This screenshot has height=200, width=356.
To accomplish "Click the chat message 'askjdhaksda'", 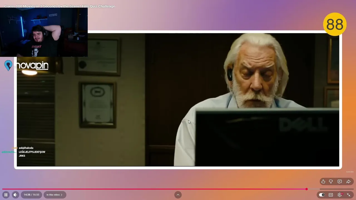I will (x=26, y=148).
